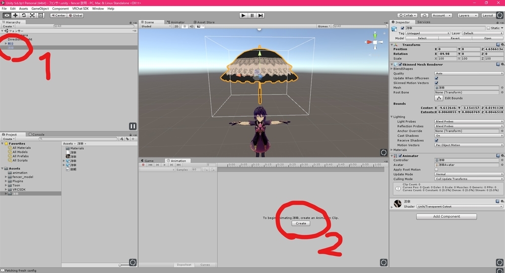Open the Layers dropdown
Screen dimensions: 505x273
pyautogui.click(x=468, y=15)
